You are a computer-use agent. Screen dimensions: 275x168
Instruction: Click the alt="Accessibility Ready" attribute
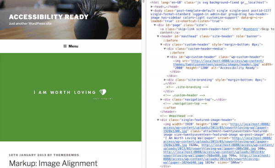tap(233, 68)
